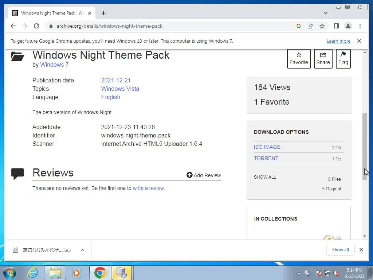Click the 184 Views text
Viewport: 373px width, 280px height.
click(272, 87)
